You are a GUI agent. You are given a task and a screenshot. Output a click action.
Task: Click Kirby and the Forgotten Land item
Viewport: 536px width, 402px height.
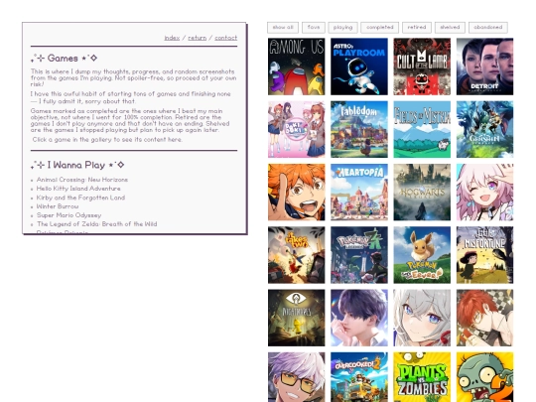[x=80, y=198]
